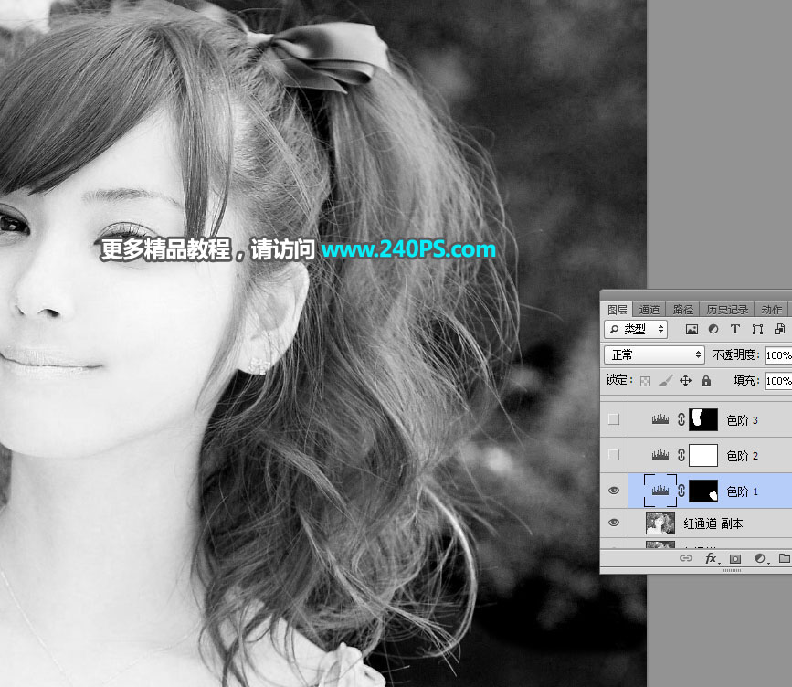The image size is (792, 687).
Task: Add a layer mask button
Action: tap(735, 559)
